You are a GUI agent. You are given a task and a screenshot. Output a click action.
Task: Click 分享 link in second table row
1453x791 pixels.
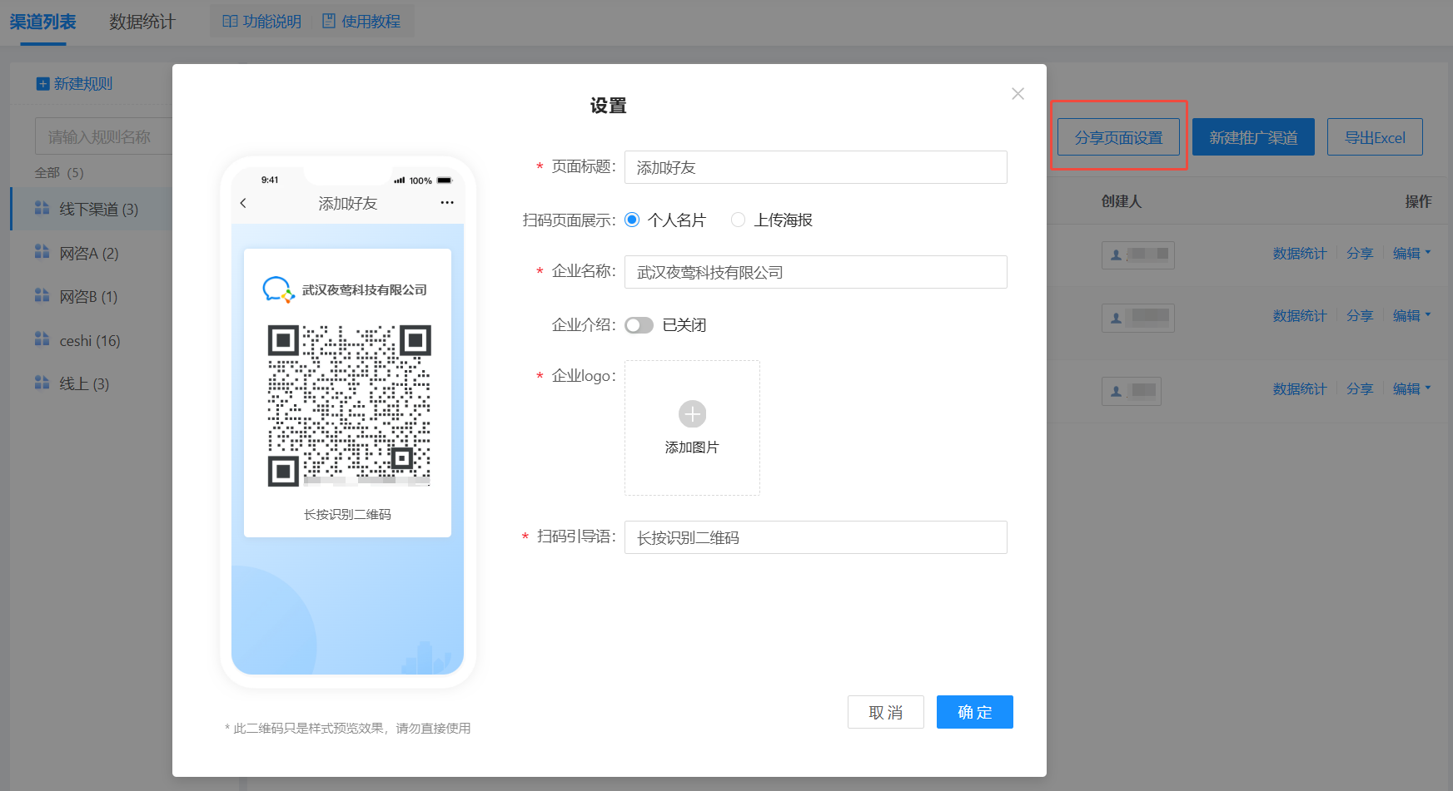(x=1360, y=315)
